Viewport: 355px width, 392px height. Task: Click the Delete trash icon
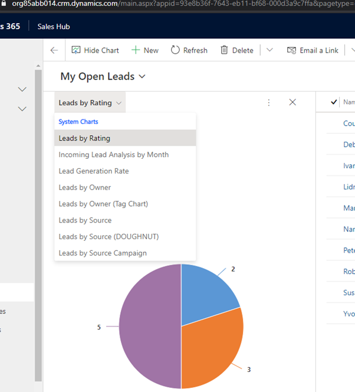224,50
